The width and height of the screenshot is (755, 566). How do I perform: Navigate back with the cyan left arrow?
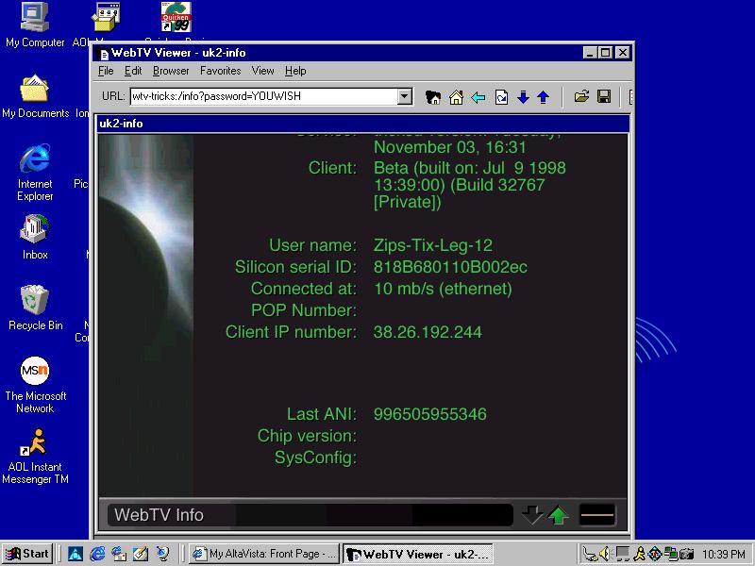pyautogui.click(x=478, y=98)
